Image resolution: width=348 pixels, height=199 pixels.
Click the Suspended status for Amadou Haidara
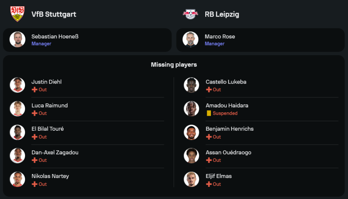225,113
